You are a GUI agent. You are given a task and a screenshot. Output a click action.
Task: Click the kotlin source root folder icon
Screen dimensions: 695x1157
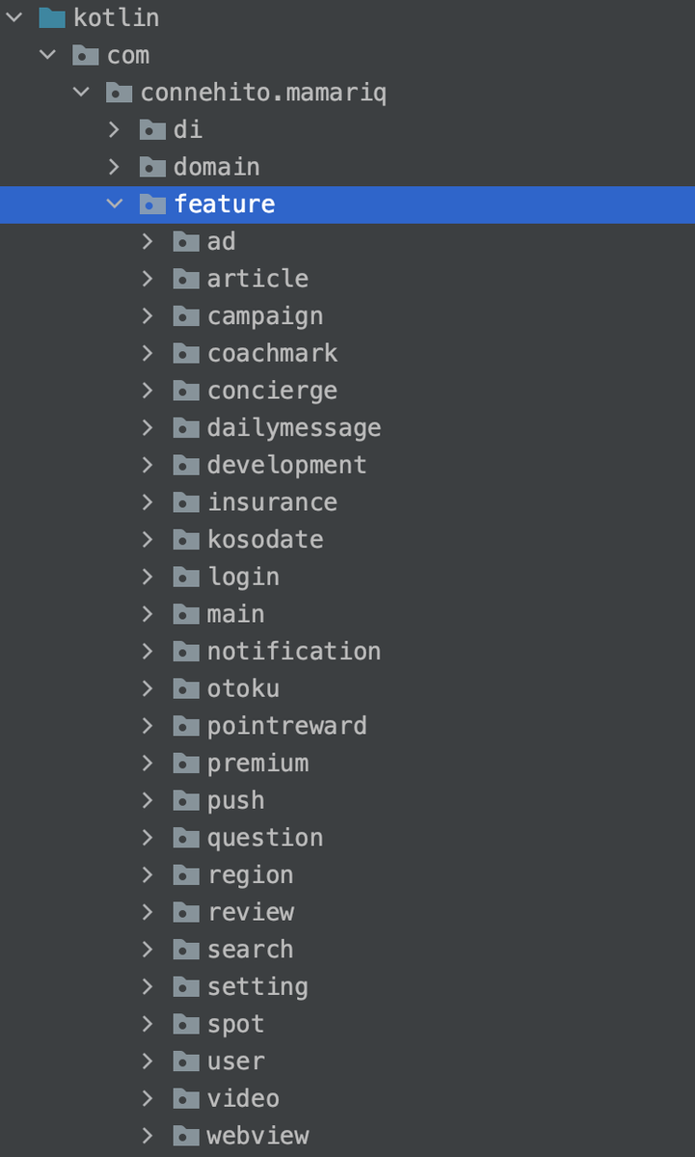(x=52, y=17)
